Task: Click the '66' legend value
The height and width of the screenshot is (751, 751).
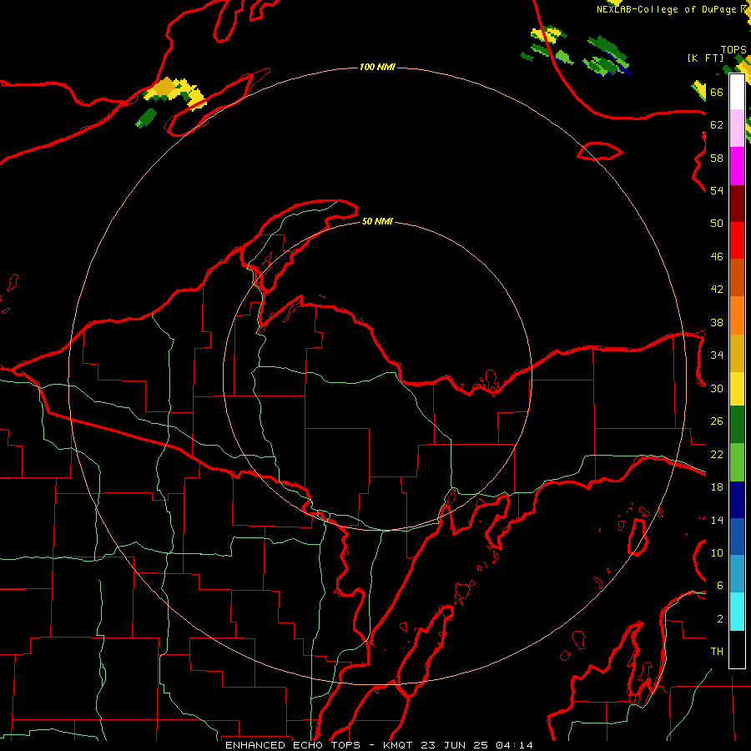Action: 717,92
